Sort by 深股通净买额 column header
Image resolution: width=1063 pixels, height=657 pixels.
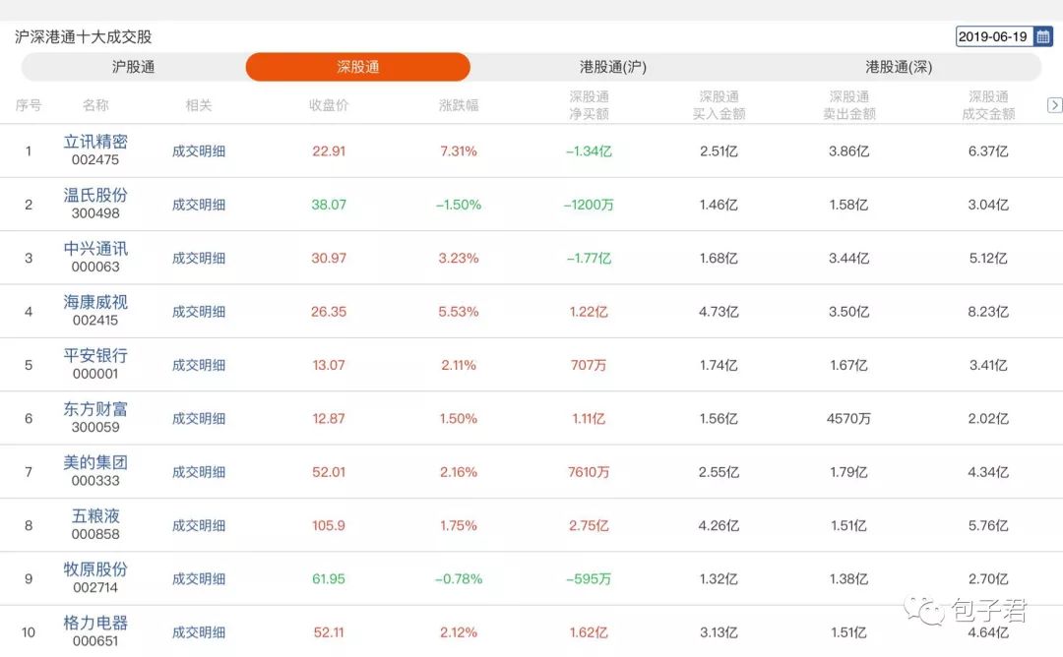click(589, 105)
